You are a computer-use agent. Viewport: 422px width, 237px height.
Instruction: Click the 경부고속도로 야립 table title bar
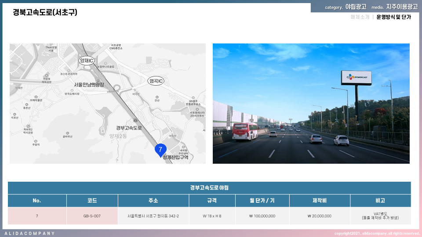click(x=209, y=188)
